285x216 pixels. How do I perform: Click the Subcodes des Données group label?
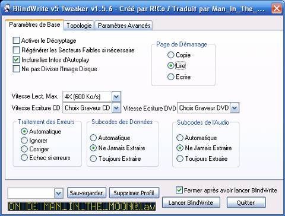[122, 122]
